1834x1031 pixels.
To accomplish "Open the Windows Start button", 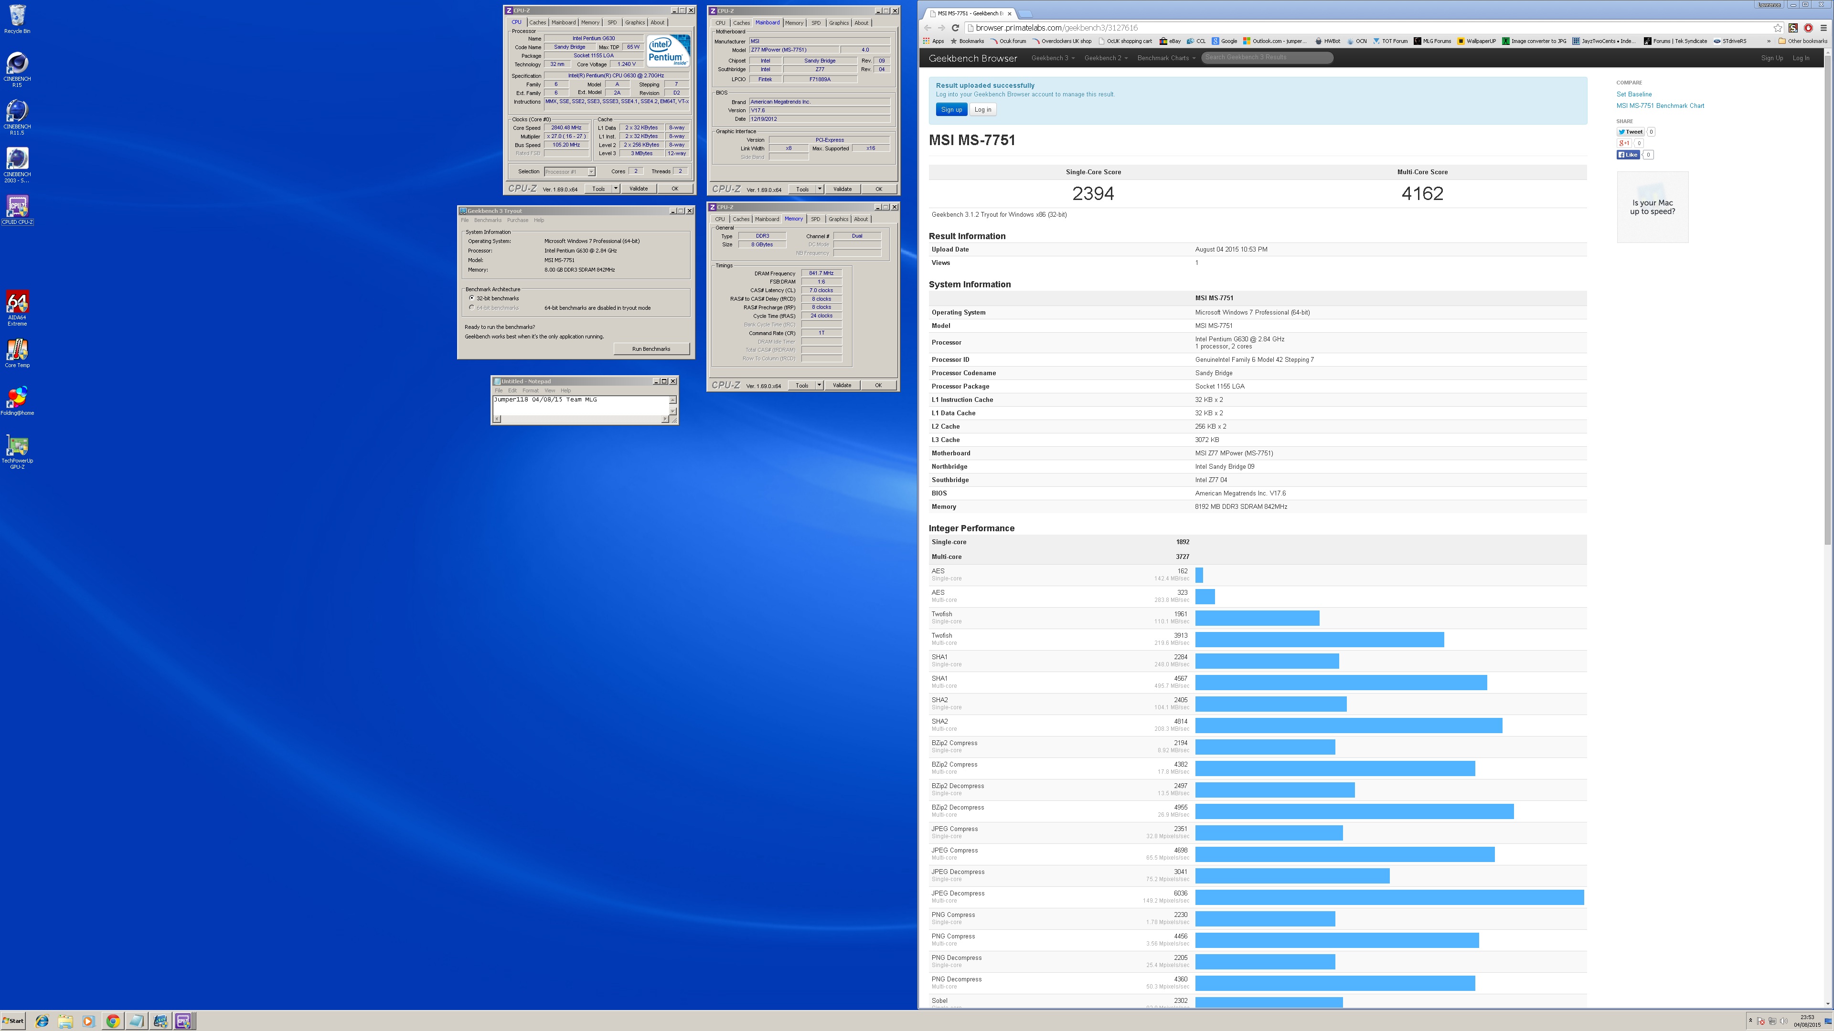I will [x=13, y=1021].
